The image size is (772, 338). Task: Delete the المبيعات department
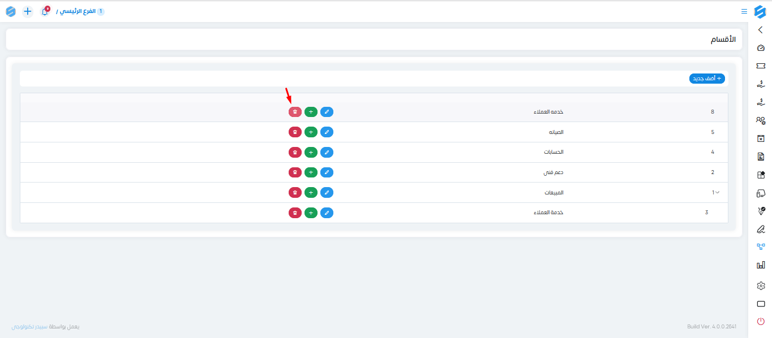pyautogui.click(x=295, y=193)
